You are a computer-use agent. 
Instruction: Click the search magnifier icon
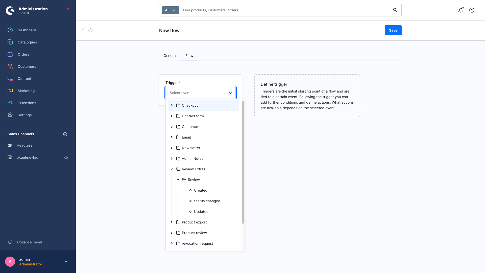pos(395,10)
